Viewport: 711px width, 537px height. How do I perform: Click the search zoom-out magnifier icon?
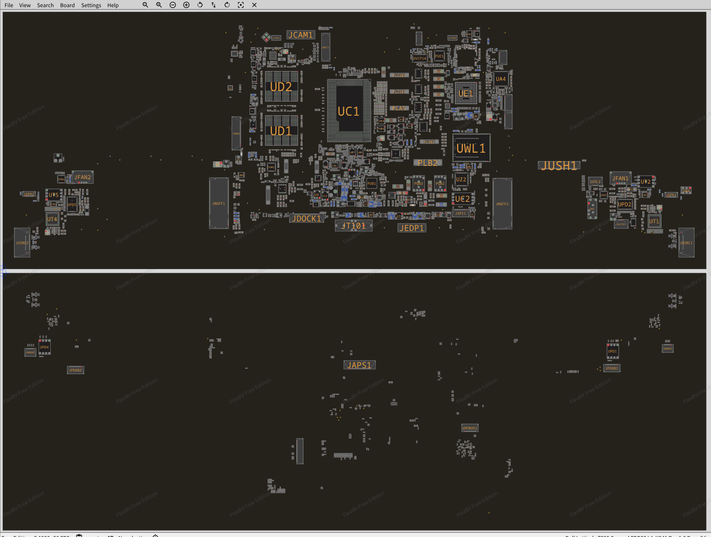pos(145,5)
